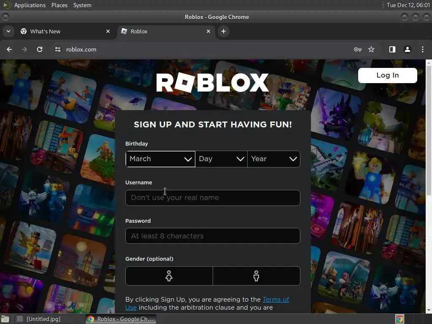The width and height of the screenshot is (432, 324).
Task: Open a new tab with plus button
Action: coord(224,31)
